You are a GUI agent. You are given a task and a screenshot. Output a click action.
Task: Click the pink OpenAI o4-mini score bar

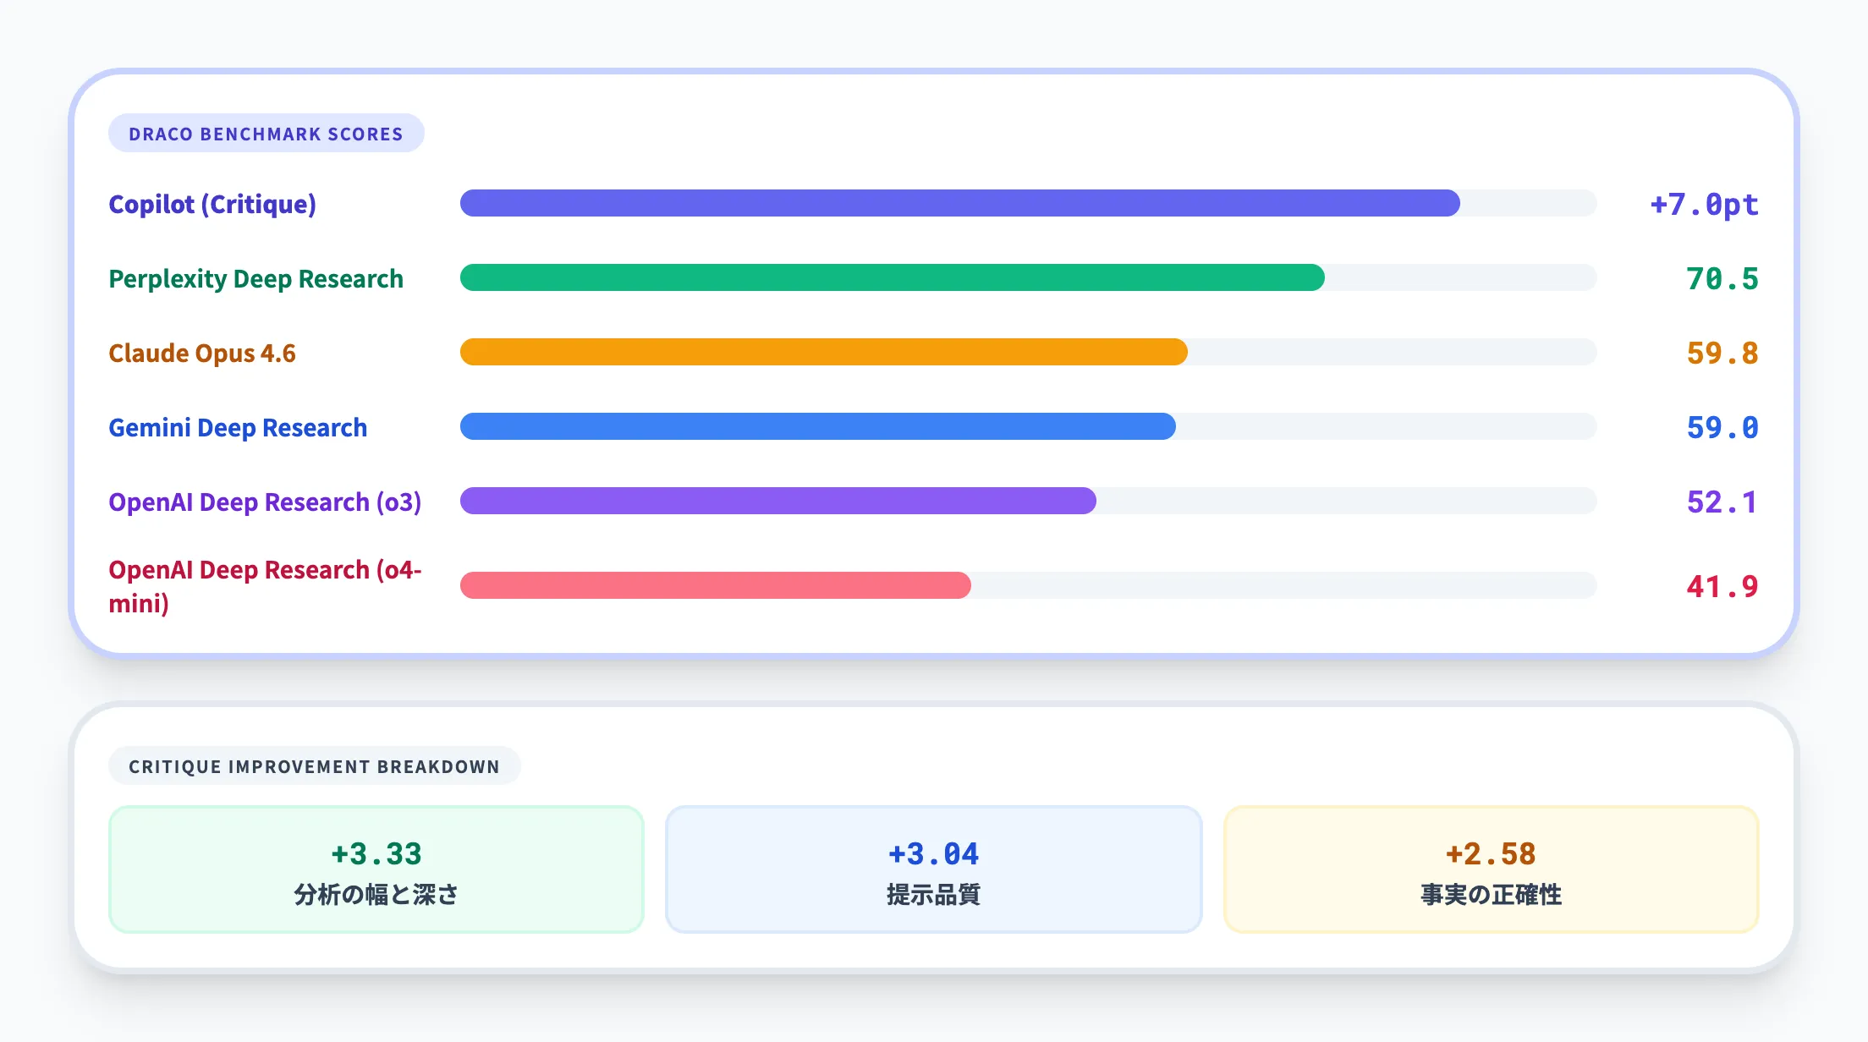[715, 585]
